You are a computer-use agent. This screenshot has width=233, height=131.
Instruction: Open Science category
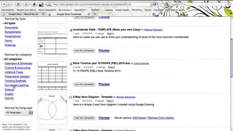coord(9,90)
